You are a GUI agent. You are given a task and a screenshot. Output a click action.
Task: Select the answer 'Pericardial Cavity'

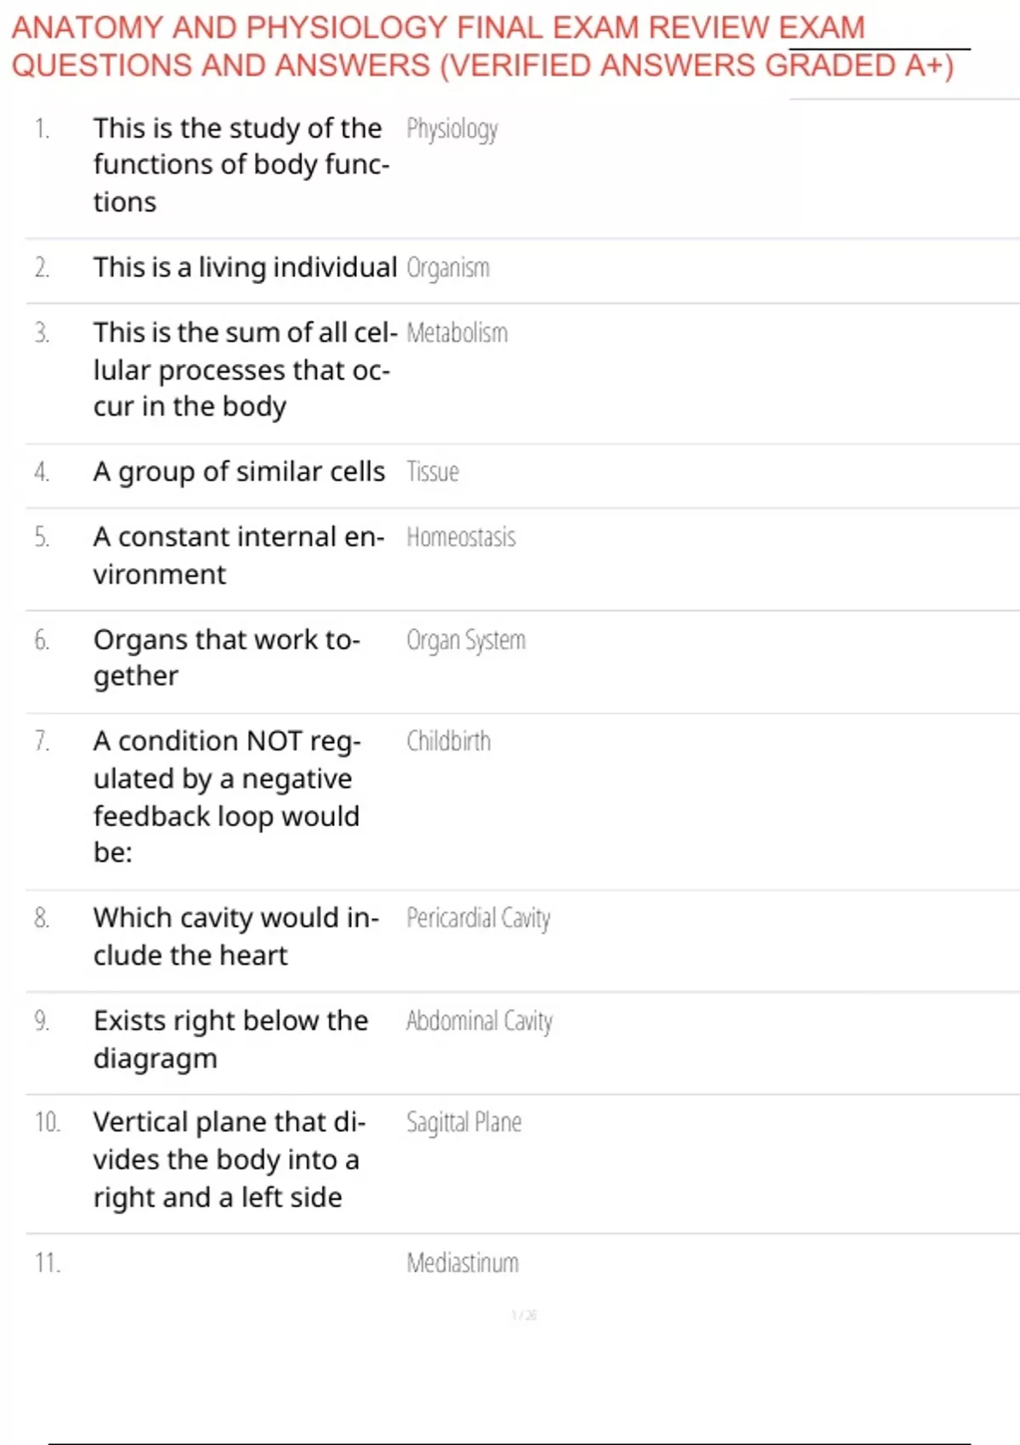coord(479,919)
